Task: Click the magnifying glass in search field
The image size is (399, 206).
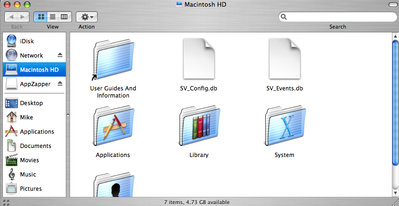Action: point(284,17)
